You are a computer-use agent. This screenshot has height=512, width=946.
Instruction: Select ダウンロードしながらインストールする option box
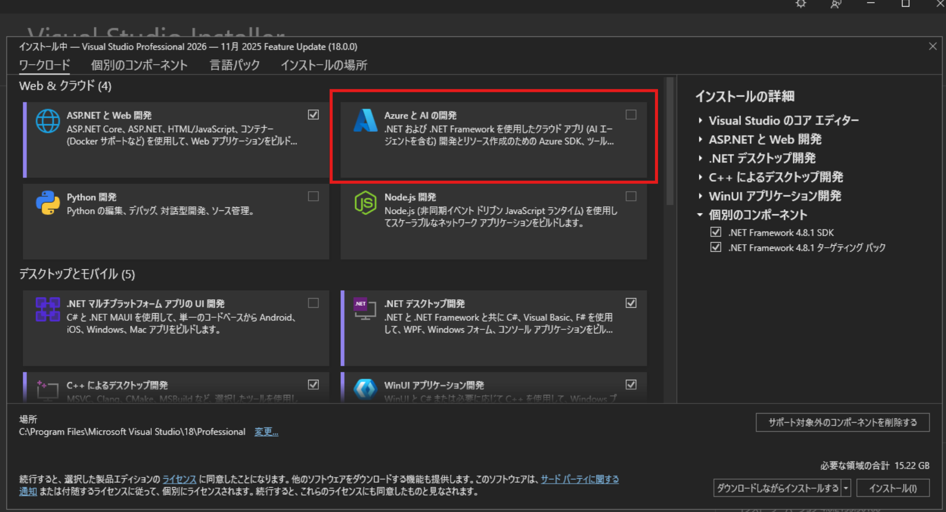(x=778, y=488)
